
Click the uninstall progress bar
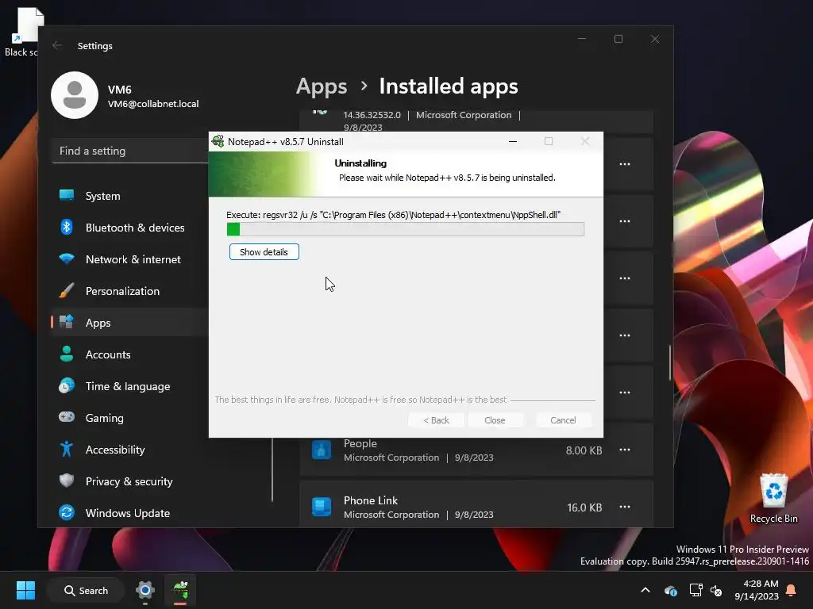tap(406, 229)
